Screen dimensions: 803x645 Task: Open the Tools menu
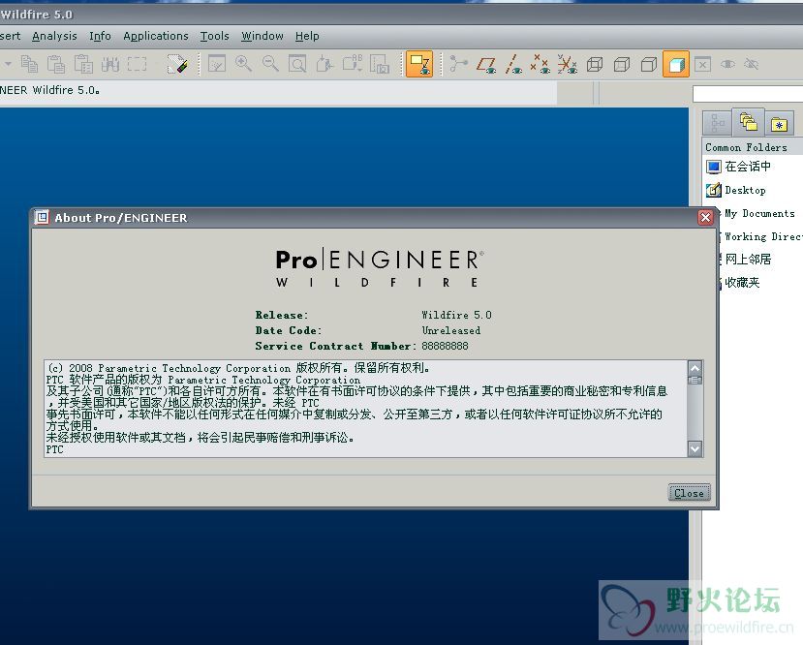(x=215, y=36)
